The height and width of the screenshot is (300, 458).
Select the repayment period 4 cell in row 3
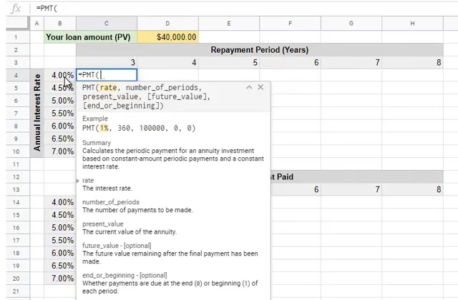pyautogui.click(x=167, y=62)
